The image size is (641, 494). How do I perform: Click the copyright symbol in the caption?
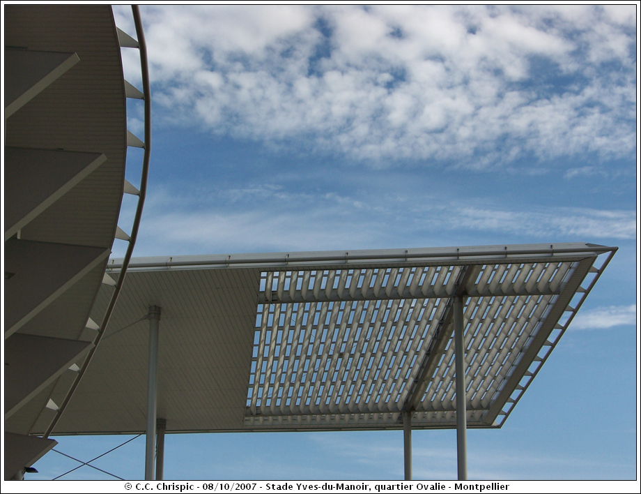pos(128,486)
